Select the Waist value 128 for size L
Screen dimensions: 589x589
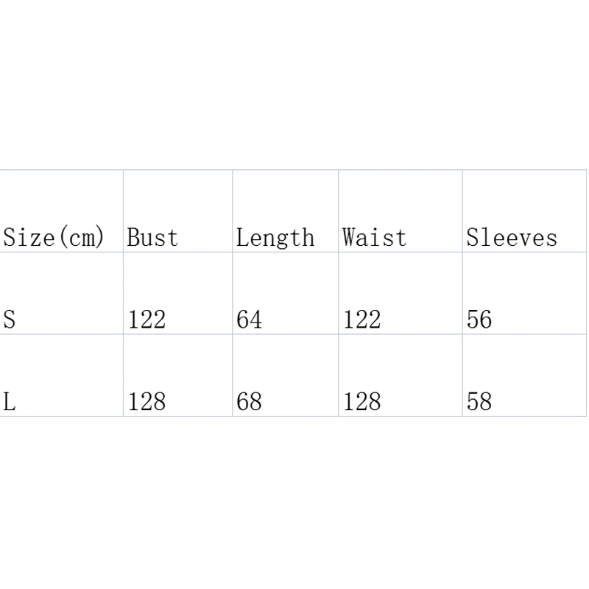point(361,402)
